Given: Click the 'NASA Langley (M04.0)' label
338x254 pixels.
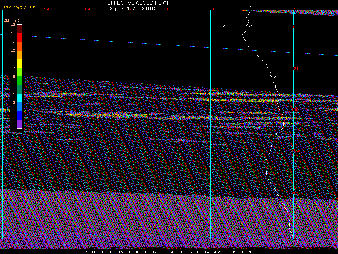Looking at the screenshot, I should (19, 7).
